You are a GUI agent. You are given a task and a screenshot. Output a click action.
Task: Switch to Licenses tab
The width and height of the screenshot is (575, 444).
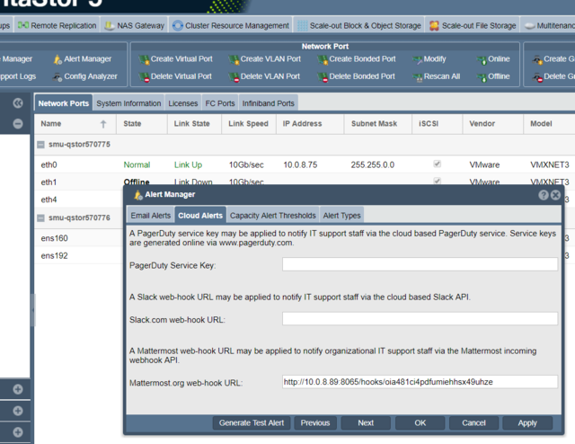pyautogui.click(x=183, y=103)
